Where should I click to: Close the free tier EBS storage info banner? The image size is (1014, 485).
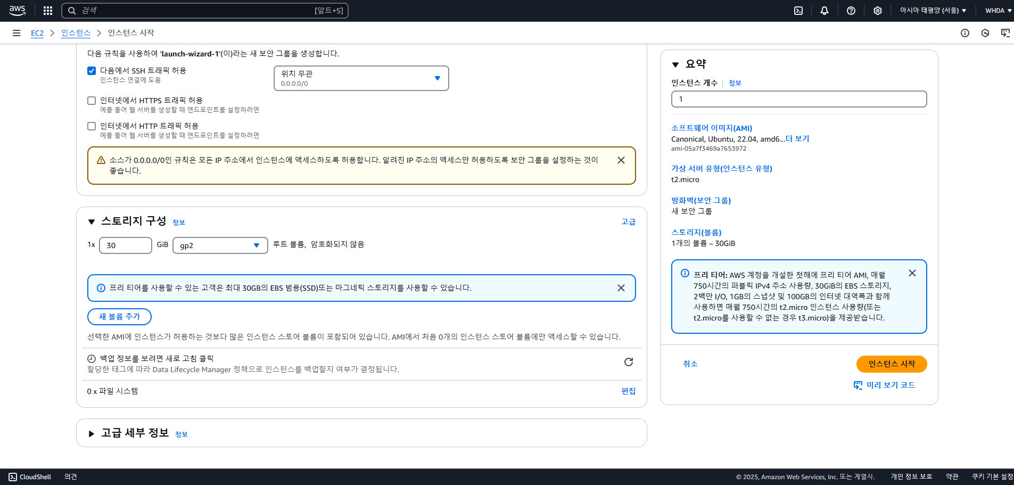pos(621,288)
